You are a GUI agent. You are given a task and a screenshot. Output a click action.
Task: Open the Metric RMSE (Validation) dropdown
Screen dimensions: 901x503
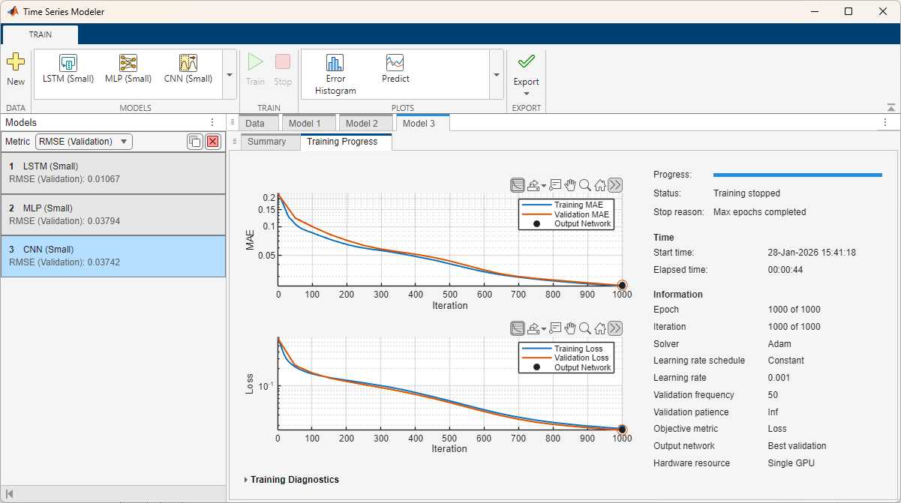[x=83, y=142]
